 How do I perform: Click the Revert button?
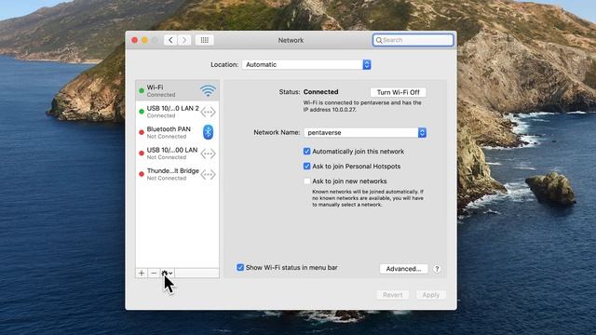click(393, 295)
